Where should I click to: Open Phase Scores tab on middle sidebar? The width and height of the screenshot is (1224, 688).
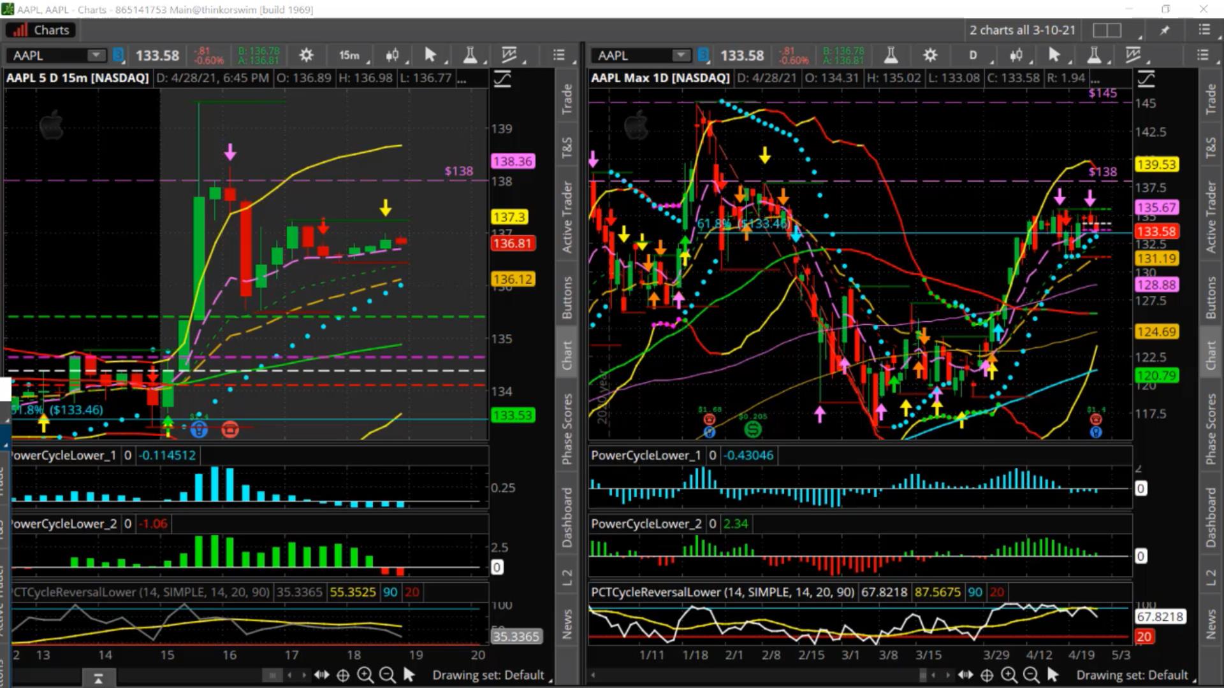click(x=567, y=428)
